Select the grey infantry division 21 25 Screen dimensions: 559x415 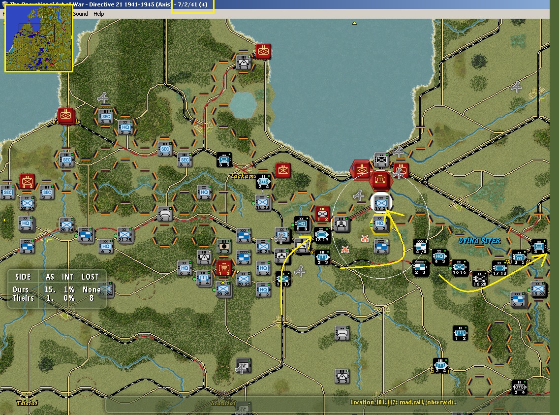click(125, 235)
